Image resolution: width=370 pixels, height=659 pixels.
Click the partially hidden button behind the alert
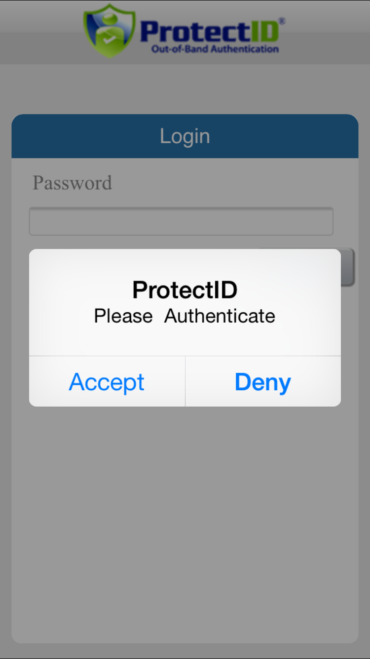click(x=348, y=267)
